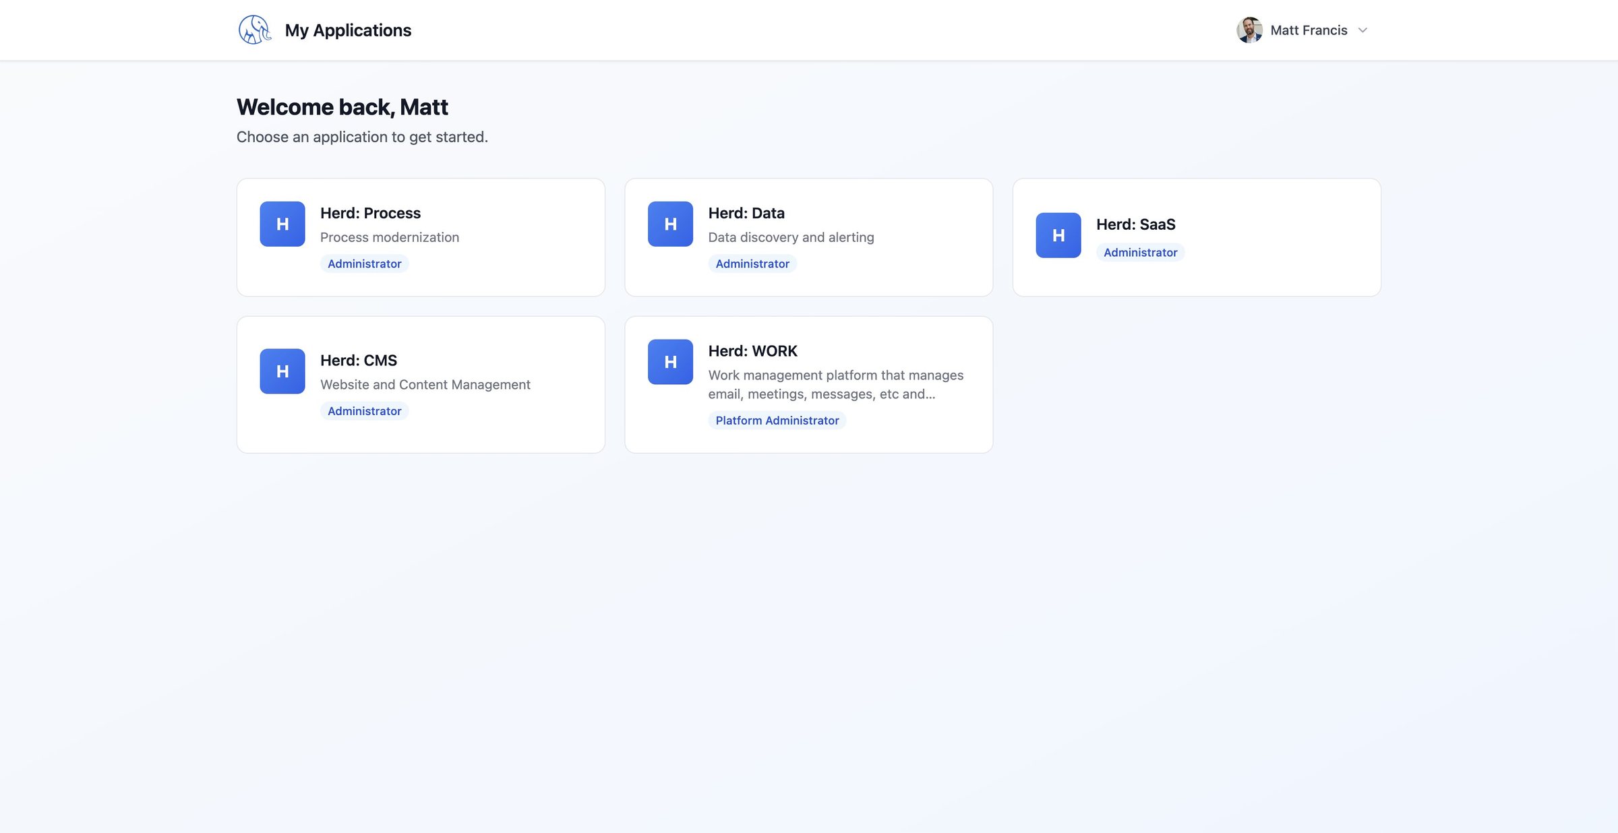Click Administrator badge on Herd: SaaS

click(1141, 252)
